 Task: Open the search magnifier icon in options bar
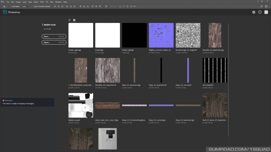(x=262, y=6)
